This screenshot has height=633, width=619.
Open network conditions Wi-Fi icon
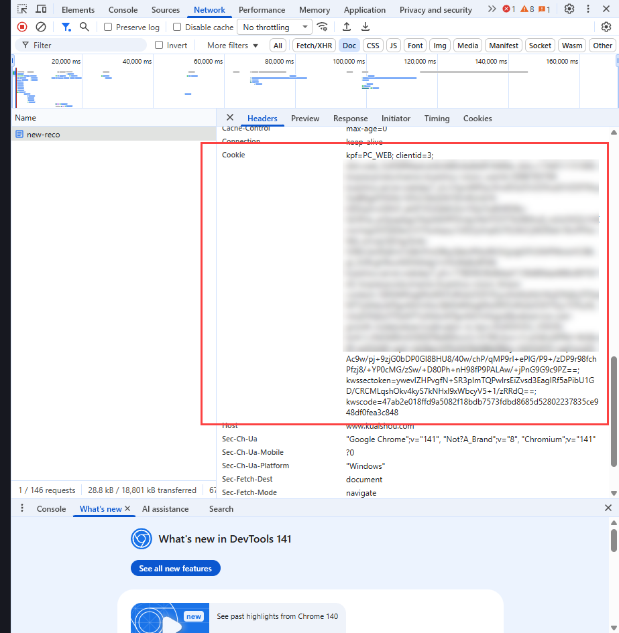(x=323, y=27)
